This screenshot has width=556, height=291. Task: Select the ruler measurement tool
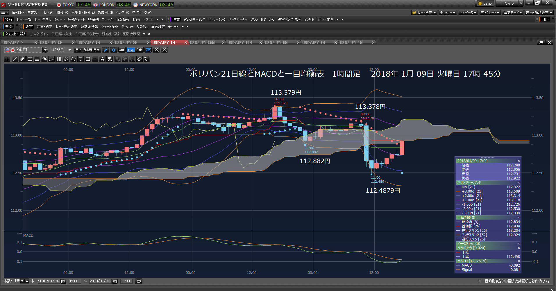pyautogui.click(x=22, y=59)
